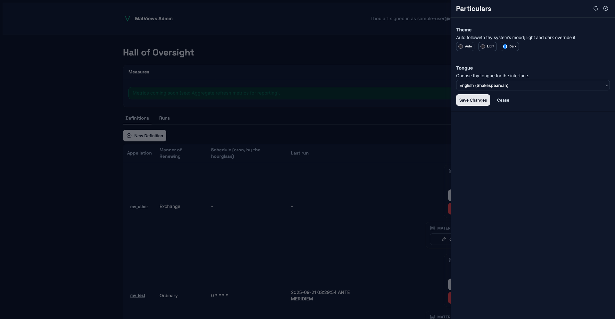
Task: Click the Last run column header
Action: pos(299,153)
